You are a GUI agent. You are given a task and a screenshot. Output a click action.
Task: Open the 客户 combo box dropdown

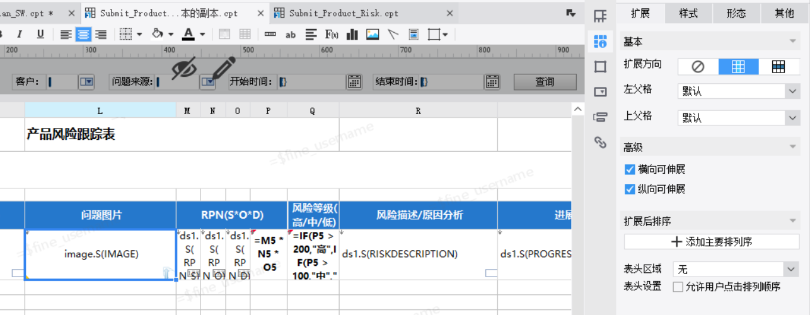tap(86, 82)
